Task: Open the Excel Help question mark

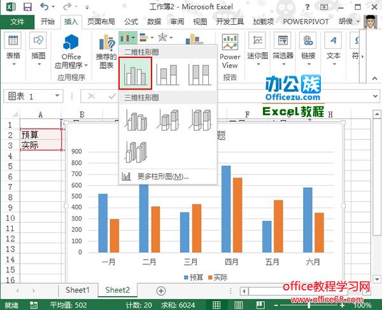Action: pyautogui.click(x=308, y=7)
